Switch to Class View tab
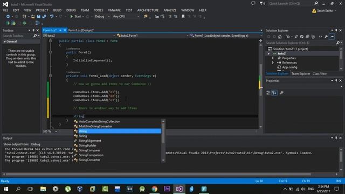This screenshot has height=194, width=345. point(320,74)
